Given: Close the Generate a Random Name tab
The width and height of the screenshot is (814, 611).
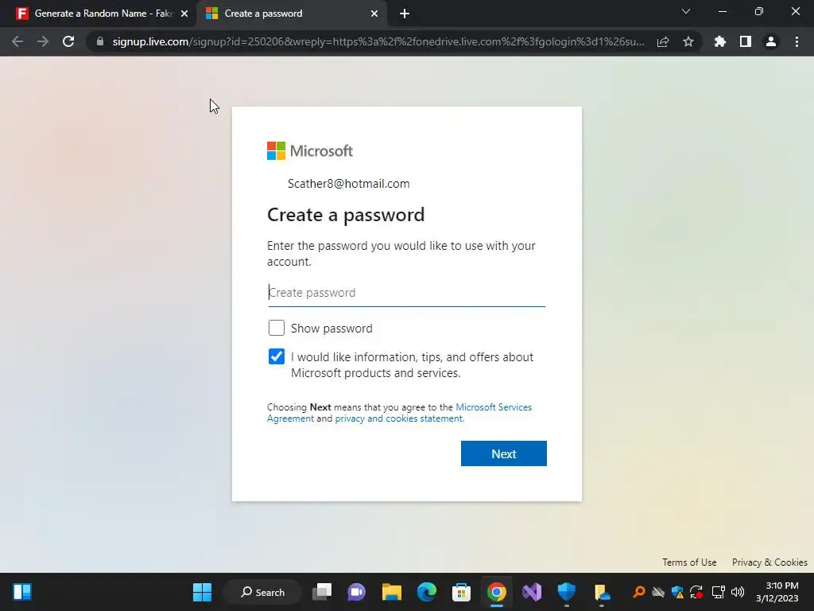Looking at the screenshot, I should tap(184, 14).
